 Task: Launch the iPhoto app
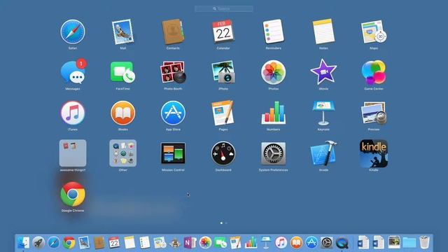pos(223,72)
